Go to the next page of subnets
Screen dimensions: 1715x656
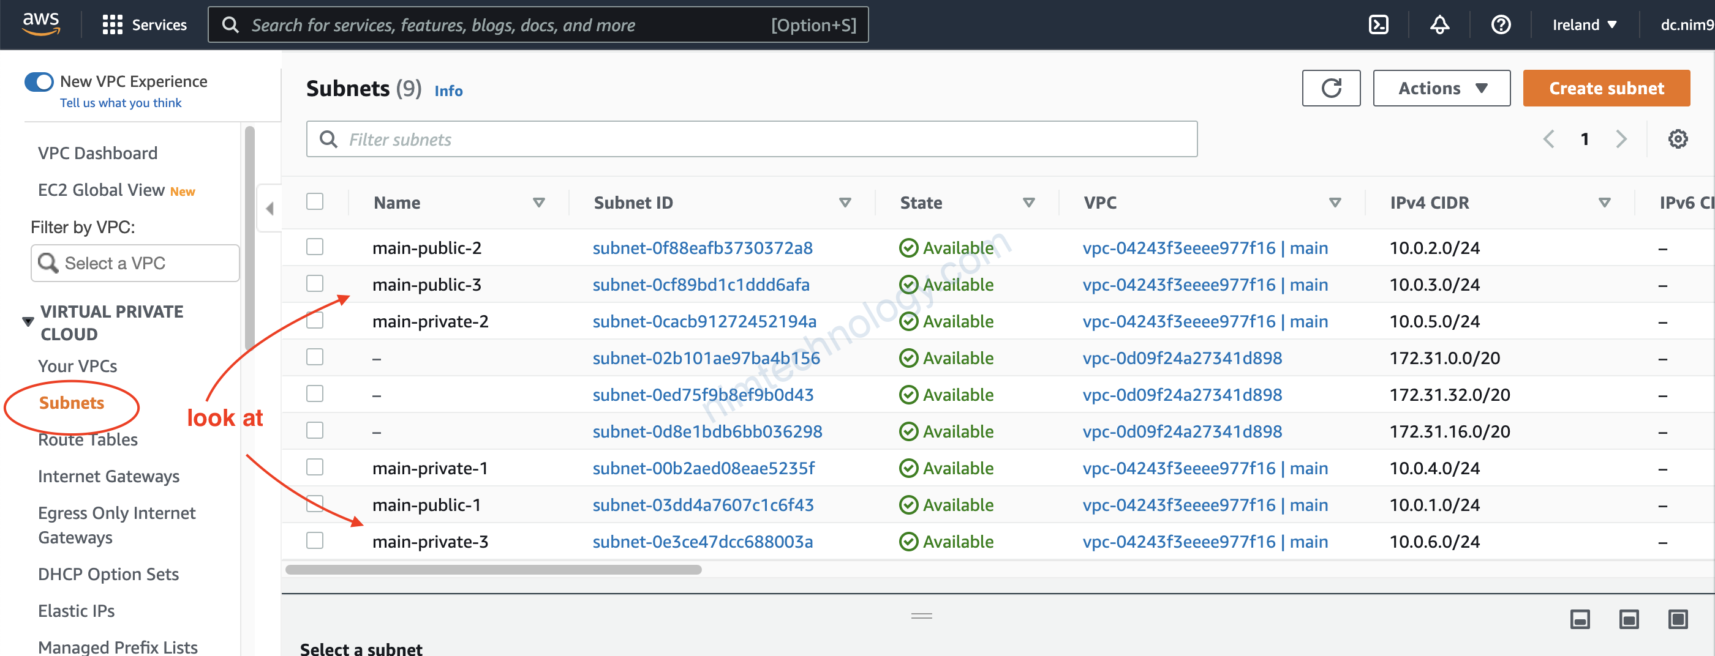tap(1621, 139)
